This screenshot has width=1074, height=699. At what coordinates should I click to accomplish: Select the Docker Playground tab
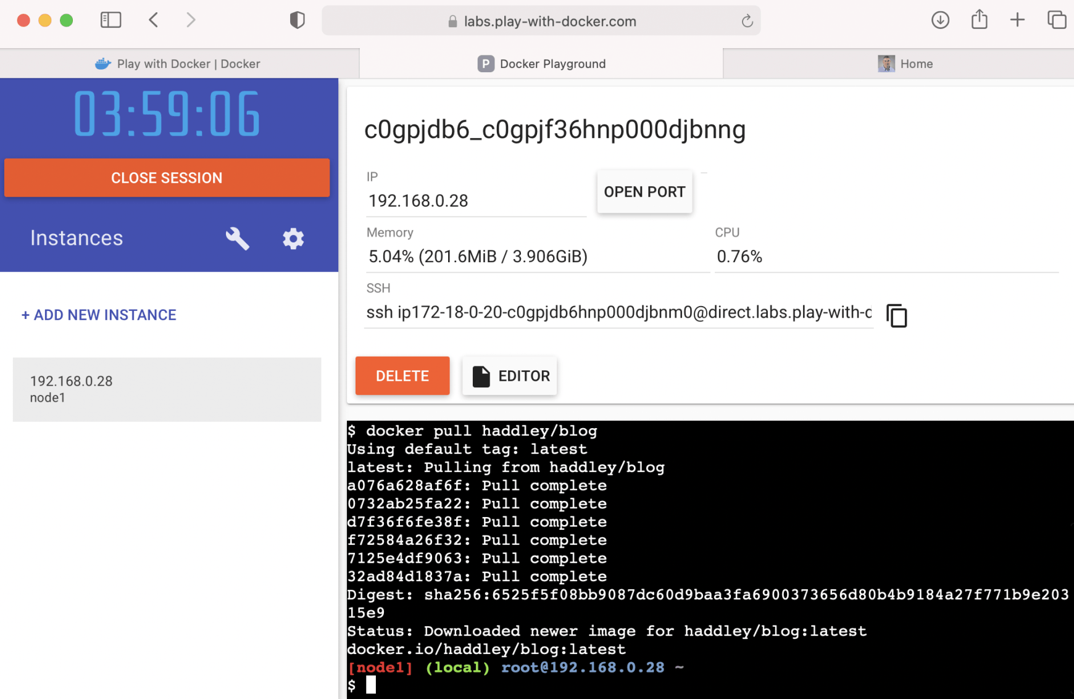click(541, 64)
